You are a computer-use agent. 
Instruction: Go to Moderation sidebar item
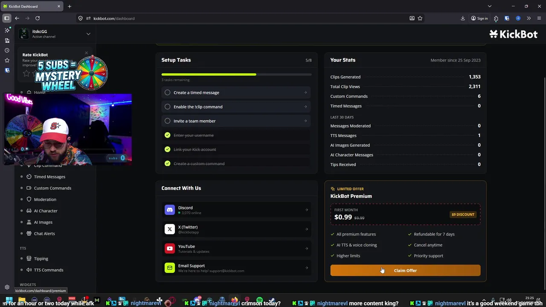coord(45,200)
